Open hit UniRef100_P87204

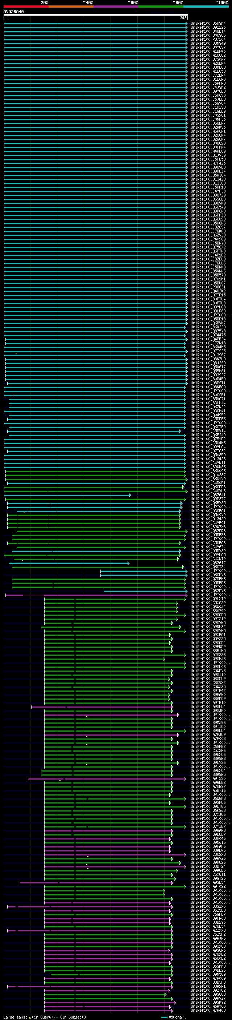(x=208, y=39)
